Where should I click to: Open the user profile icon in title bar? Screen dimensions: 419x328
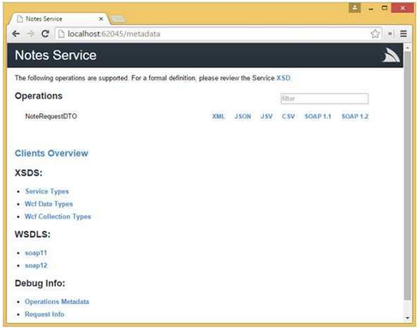click(355, 8)
